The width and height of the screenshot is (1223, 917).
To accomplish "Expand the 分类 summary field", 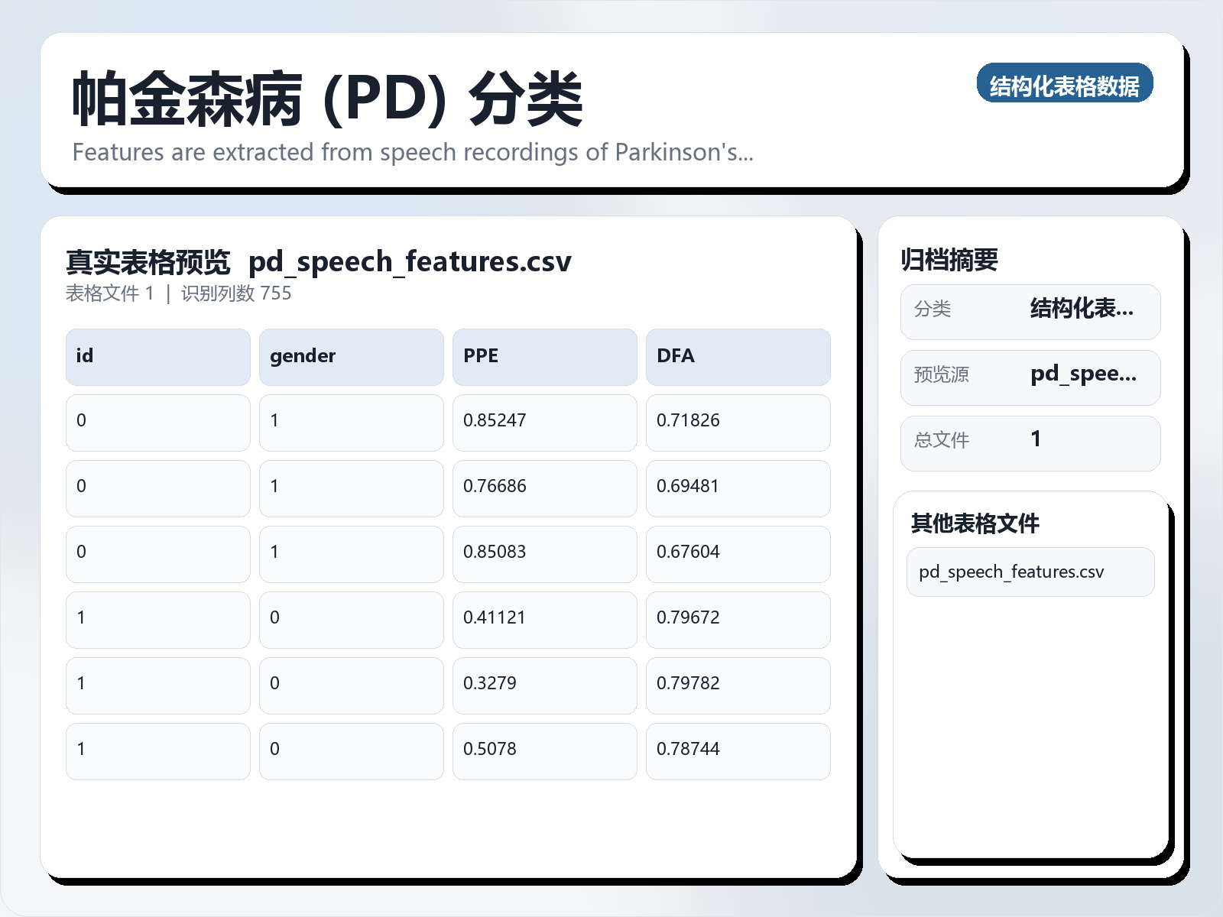I will pos(1030,311).
